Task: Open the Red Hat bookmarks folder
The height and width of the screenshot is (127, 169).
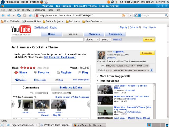Action: pyautogui.click(x=73, y=21)
